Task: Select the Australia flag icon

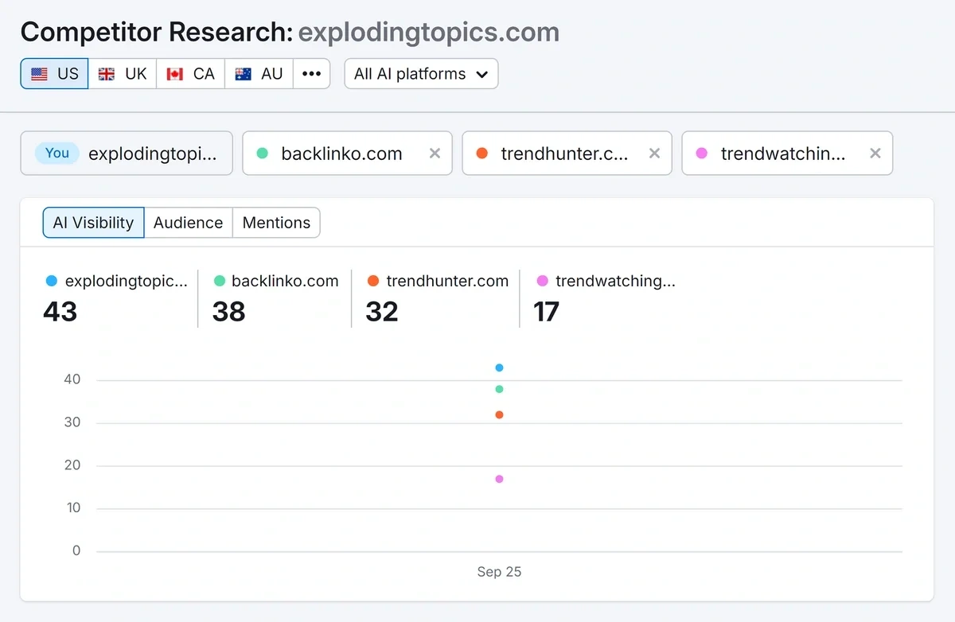Action: pyautogui.click(x=258, y=73)
